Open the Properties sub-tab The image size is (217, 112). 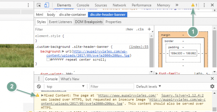coord(113,22)
